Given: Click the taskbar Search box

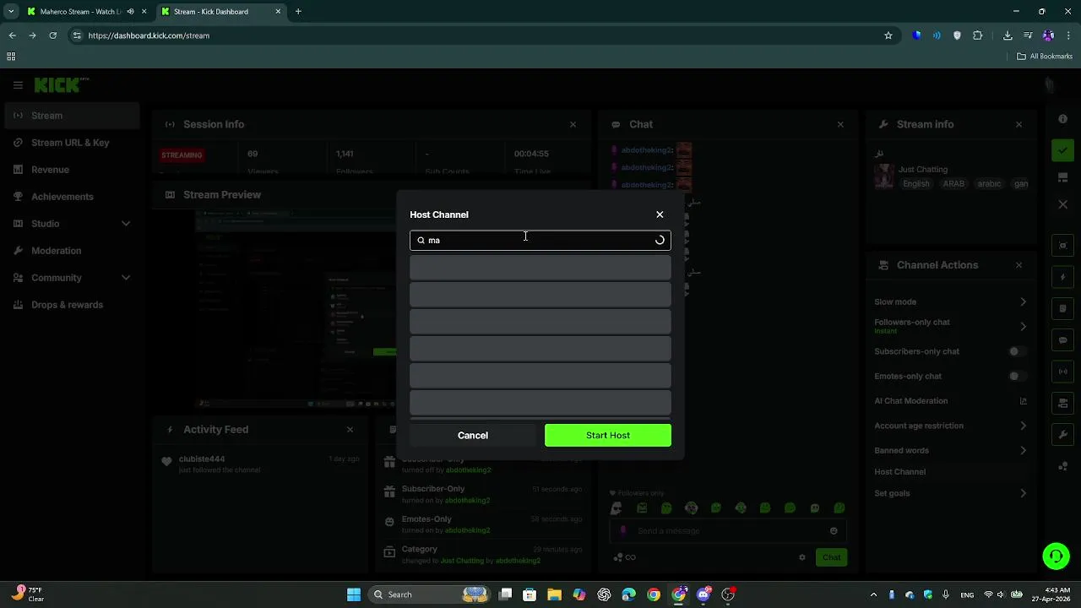Looking at the screenshot, I should pos(430,594).
